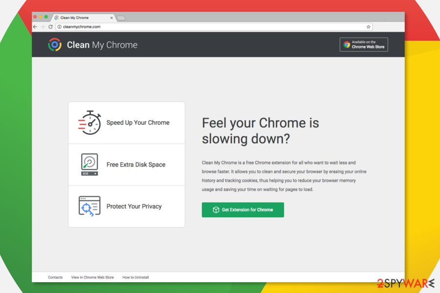Click Get Extension for Chrome button

point(242,209)
